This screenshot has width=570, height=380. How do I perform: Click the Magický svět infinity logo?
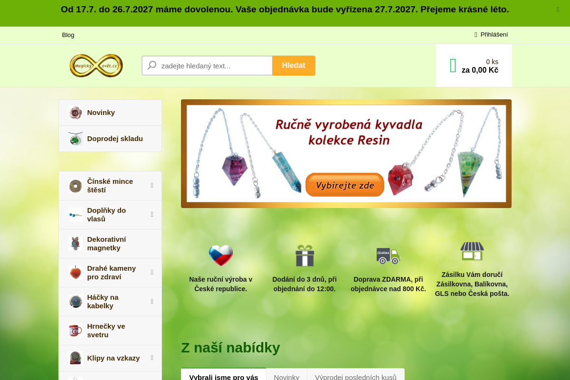pos(96,66)
